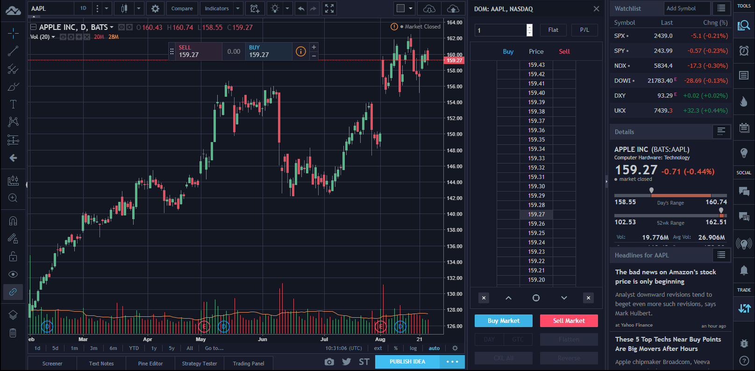This screenshot has height=371, width=755.
Task: Open the Vol (20) indicator dropdown
Action: click(53, 37)
